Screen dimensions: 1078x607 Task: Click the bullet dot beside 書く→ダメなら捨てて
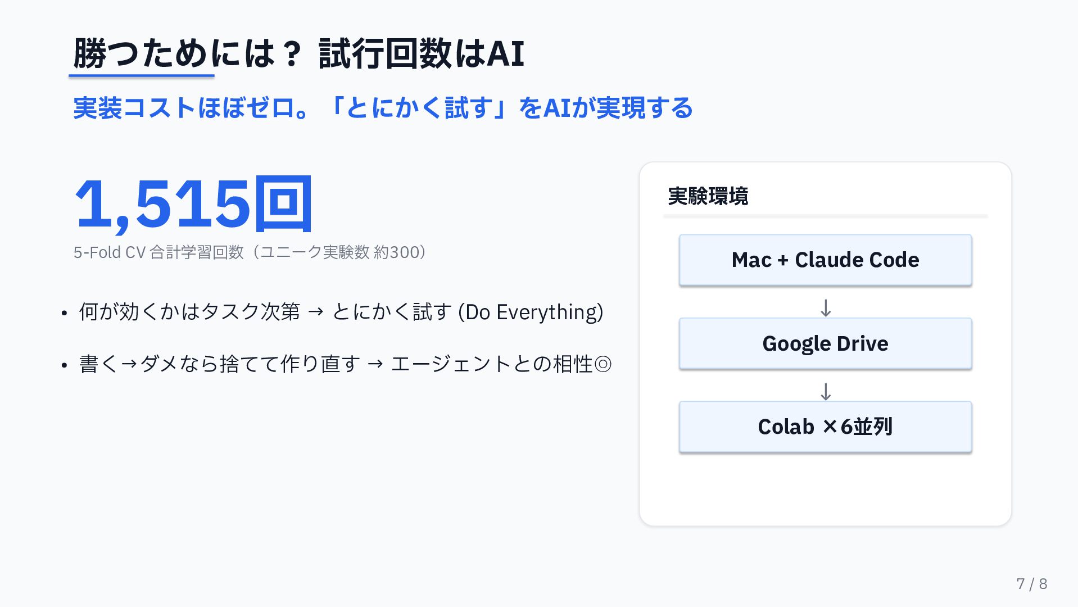pos(65,365)
